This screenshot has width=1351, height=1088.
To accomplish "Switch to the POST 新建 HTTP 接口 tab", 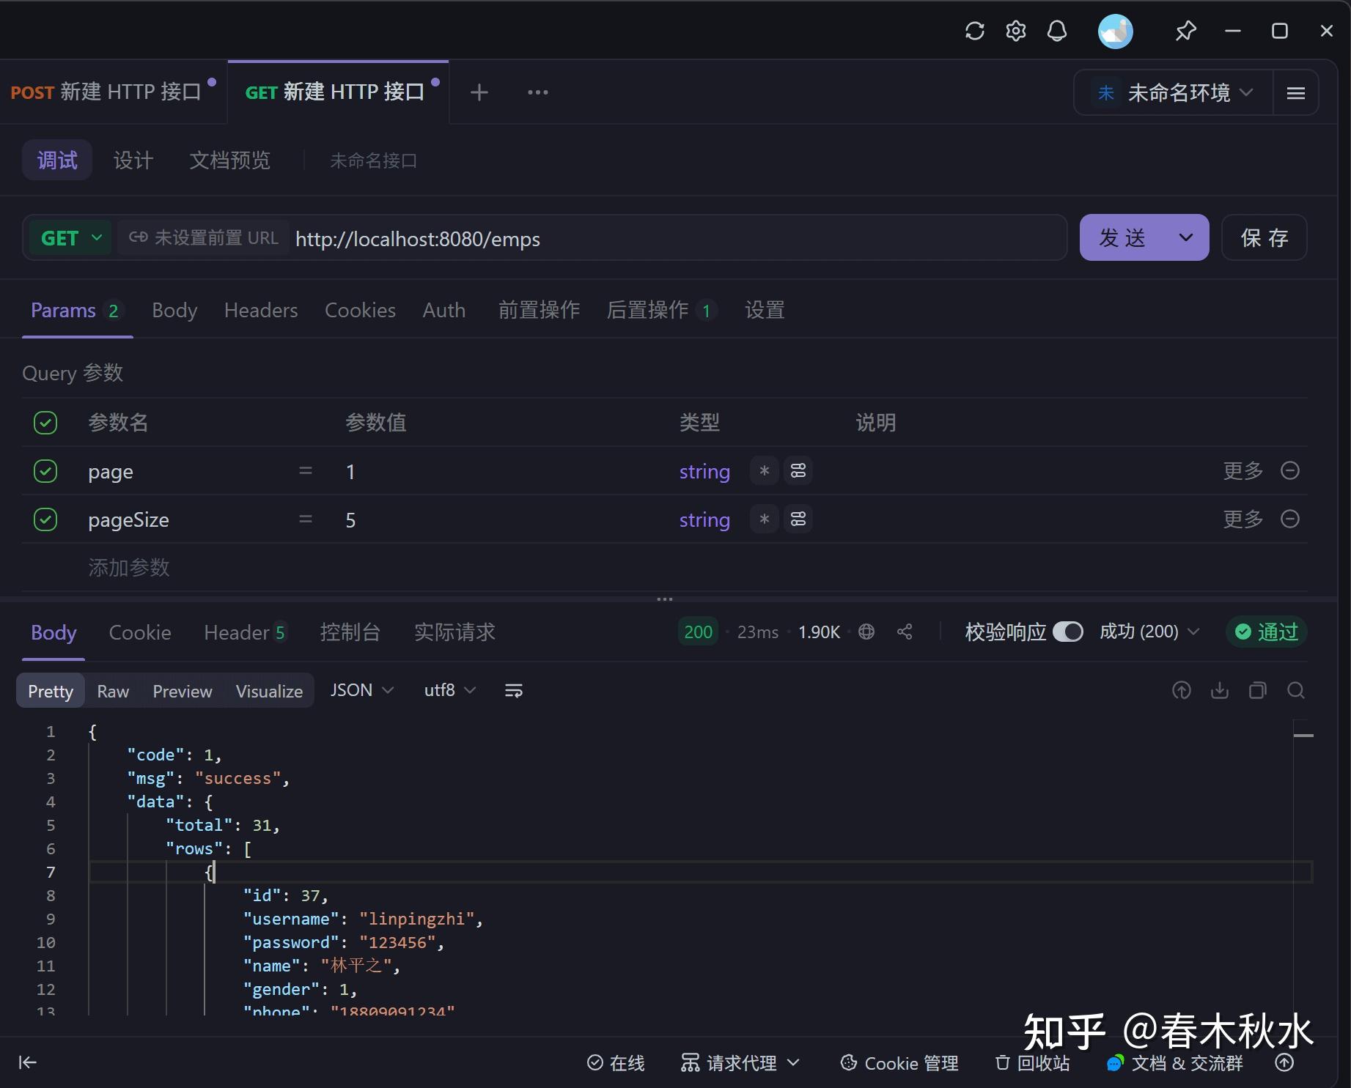I will pos(106,92).
